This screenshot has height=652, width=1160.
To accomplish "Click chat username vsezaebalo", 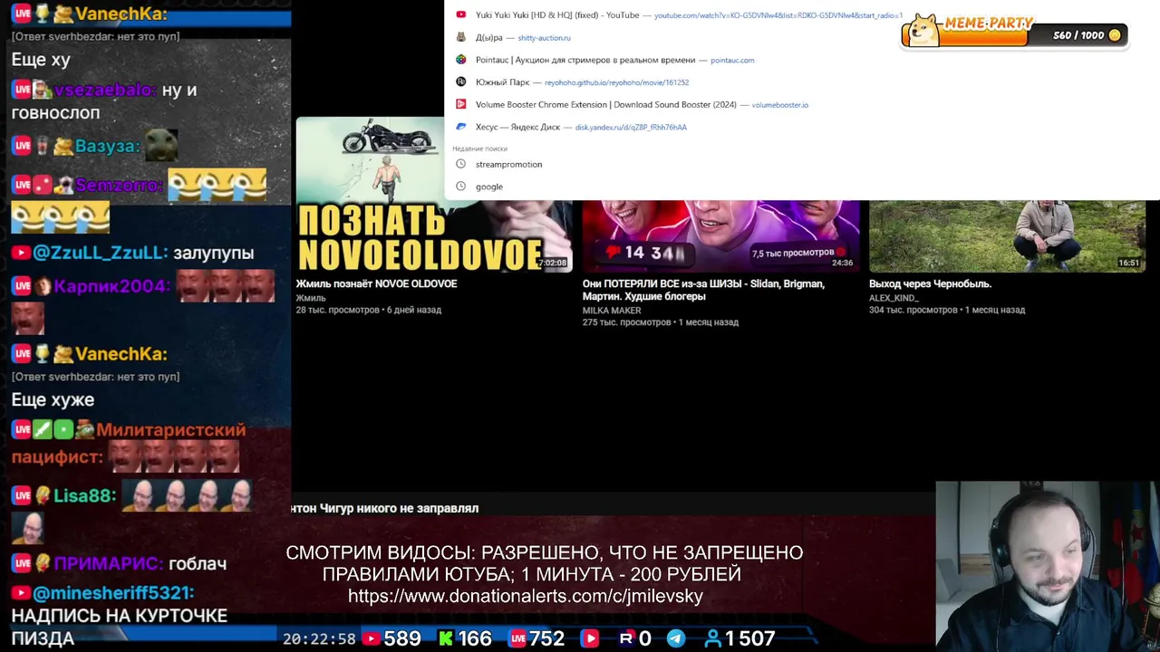I will pyautogui.click(x=103, y=91).
